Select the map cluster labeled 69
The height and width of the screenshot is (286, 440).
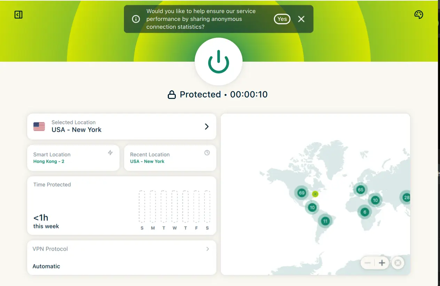[301, 193]
